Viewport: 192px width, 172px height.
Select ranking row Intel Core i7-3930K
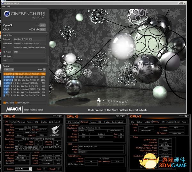tap(25, 80)
